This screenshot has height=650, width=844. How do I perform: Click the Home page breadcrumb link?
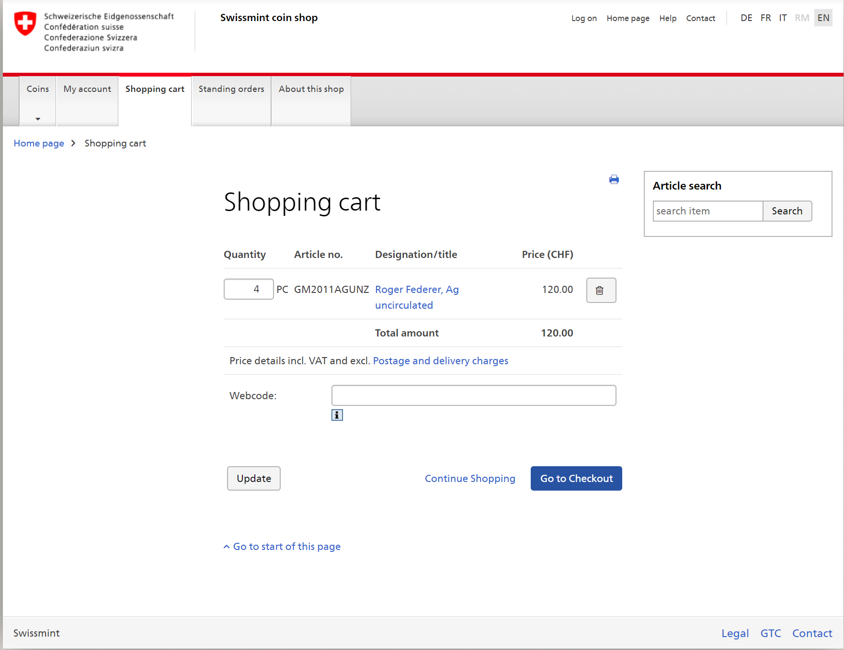(39, 143)
